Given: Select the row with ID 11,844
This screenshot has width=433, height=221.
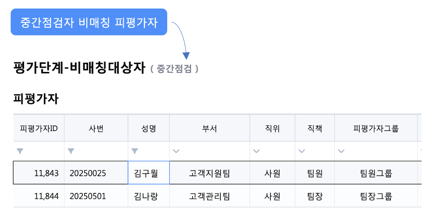Looking at the screenshot, I should [x=46, y=196].
